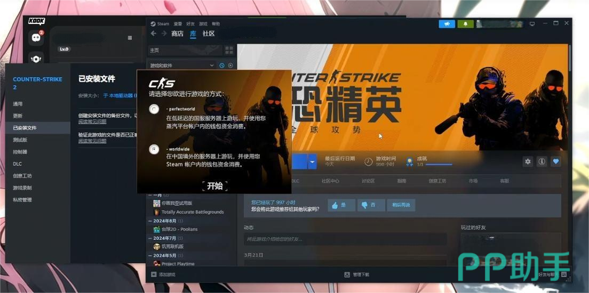This screenshot has width=589, height=293.
Task: Collapse the 2024年7月 library group
Action: [x=150, y=238]
